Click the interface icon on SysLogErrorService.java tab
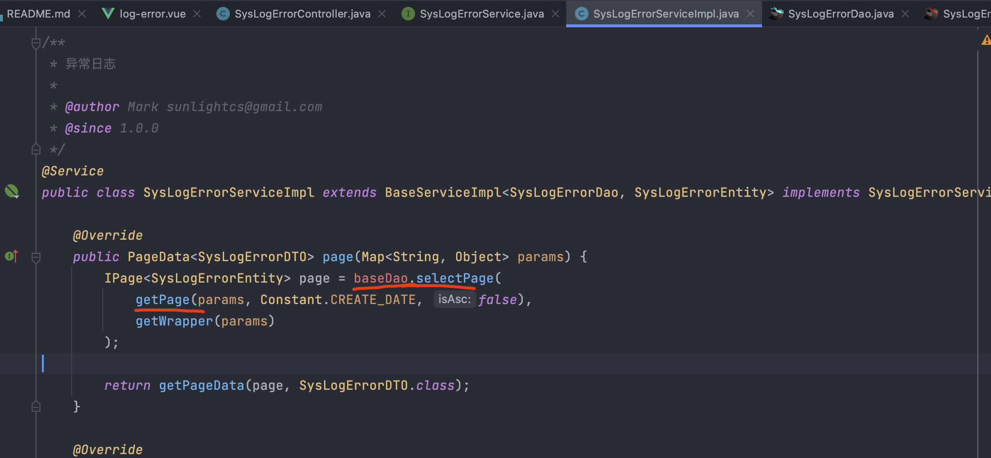 point(408,14)
